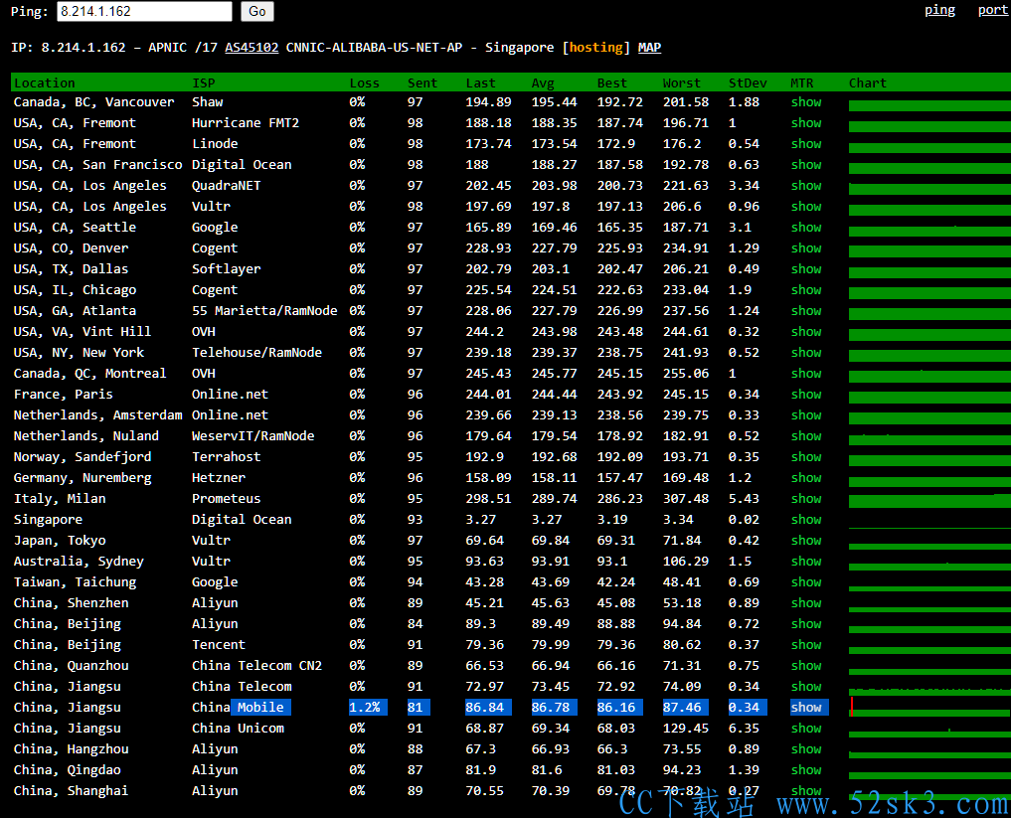
Task: Show MTR for Norway, Sandefjord Terrahost
Action: tap(806, 457)
